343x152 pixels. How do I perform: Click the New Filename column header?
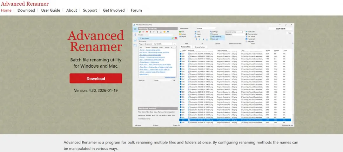point(222,51)
